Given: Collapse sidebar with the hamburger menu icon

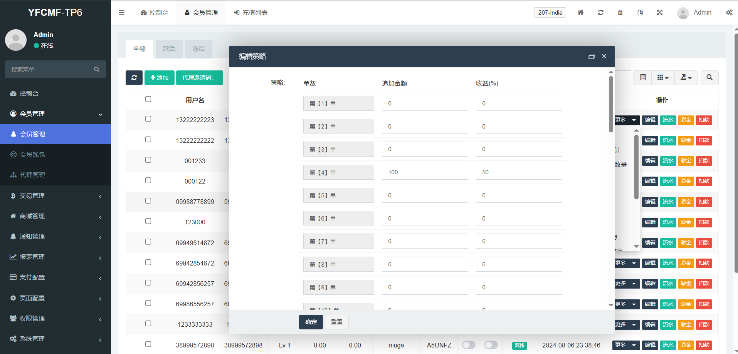Looking at the screenshot, I should (122, 12).
